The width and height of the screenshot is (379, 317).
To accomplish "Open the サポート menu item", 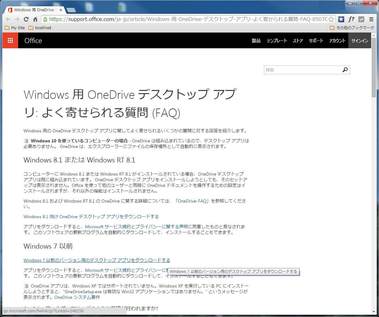I will coord(316,41).
